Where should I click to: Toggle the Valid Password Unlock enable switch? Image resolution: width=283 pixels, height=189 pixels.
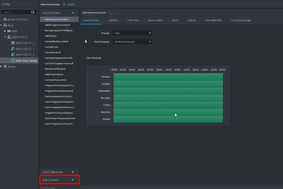coord(110,13)
